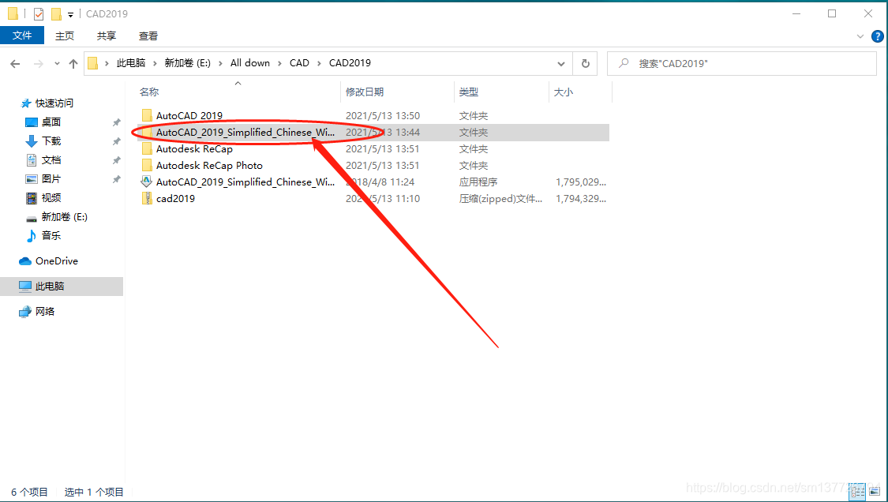
Task: Focus the 搜索"CAD2019" search box
Action: click(742, 63)
